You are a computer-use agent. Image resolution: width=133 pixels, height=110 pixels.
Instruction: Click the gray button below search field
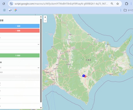(20, 77)
